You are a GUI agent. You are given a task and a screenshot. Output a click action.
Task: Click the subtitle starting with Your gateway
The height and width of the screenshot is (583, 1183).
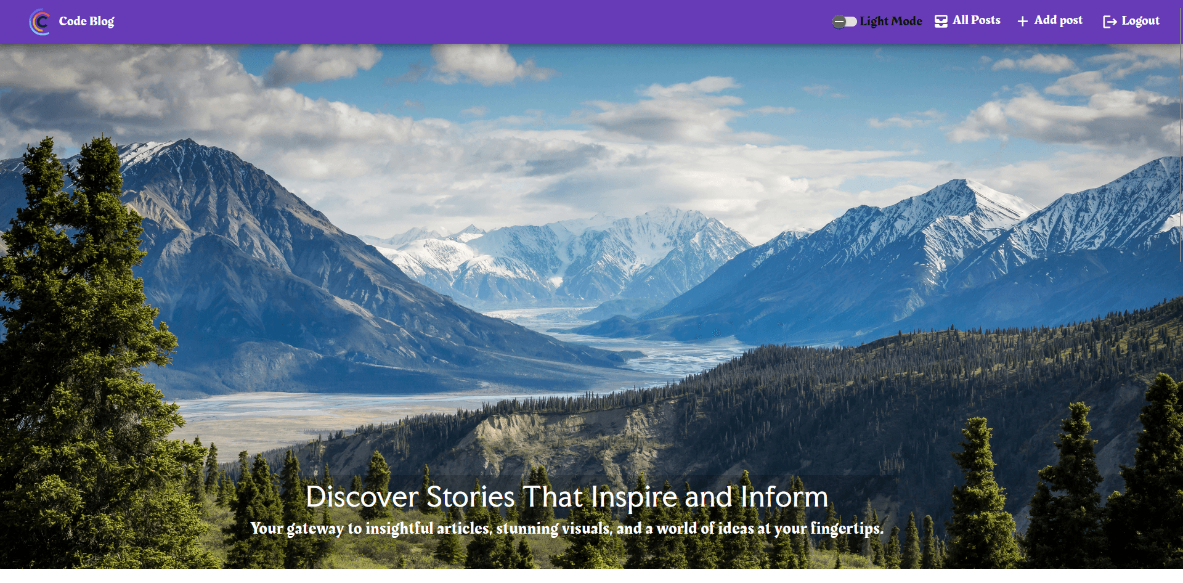click(567, 529)
